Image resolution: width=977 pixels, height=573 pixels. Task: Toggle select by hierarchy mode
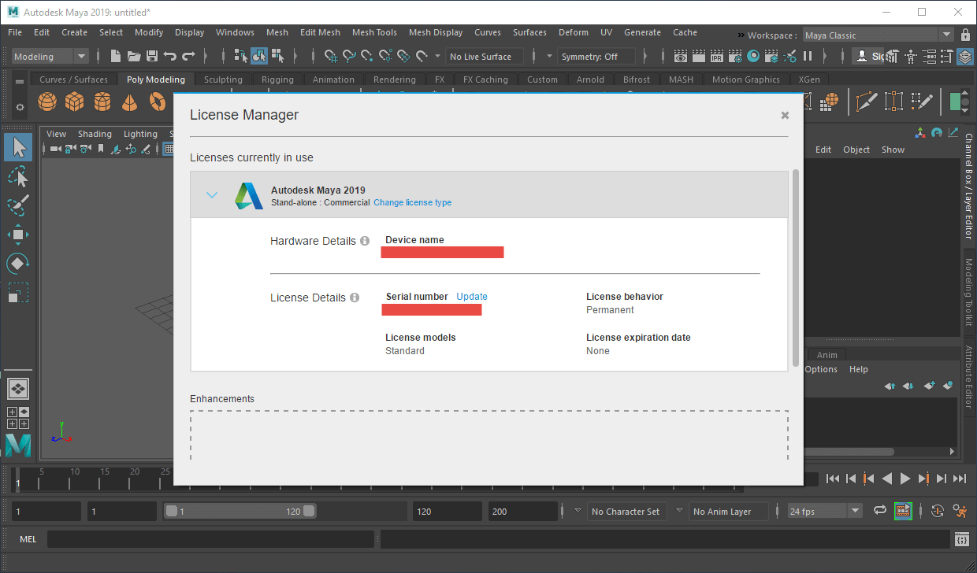click(241, 56)
